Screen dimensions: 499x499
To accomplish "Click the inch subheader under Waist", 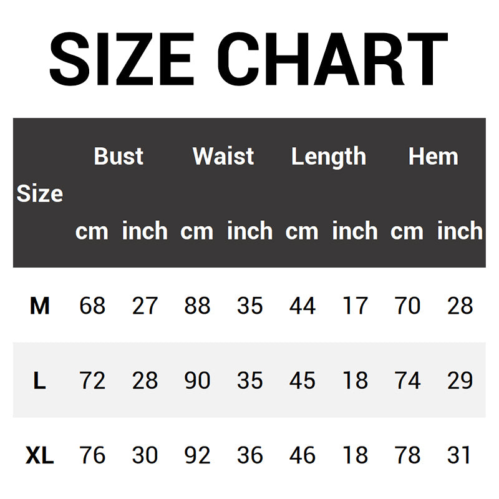I will point(249,231).
